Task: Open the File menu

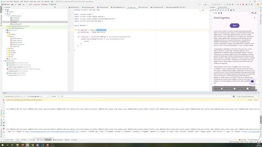Action: coord(5,2)
